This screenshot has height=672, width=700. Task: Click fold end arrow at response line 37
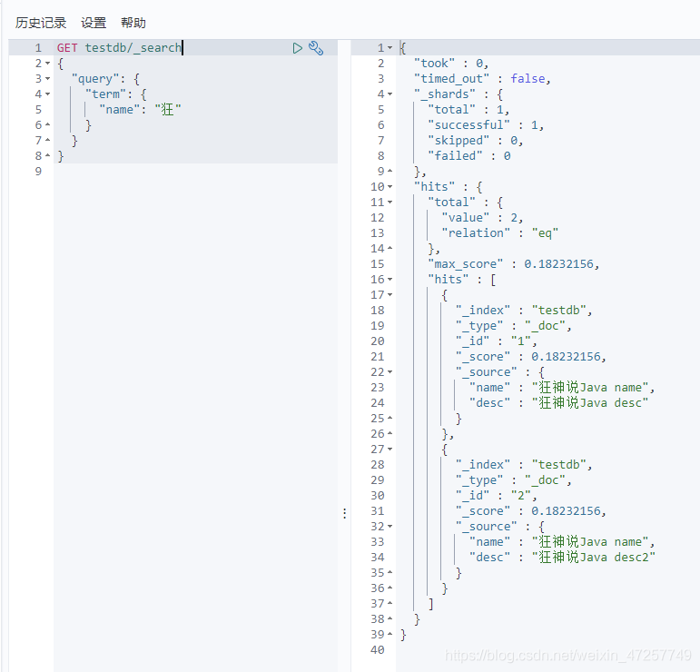tap(390, 604)
